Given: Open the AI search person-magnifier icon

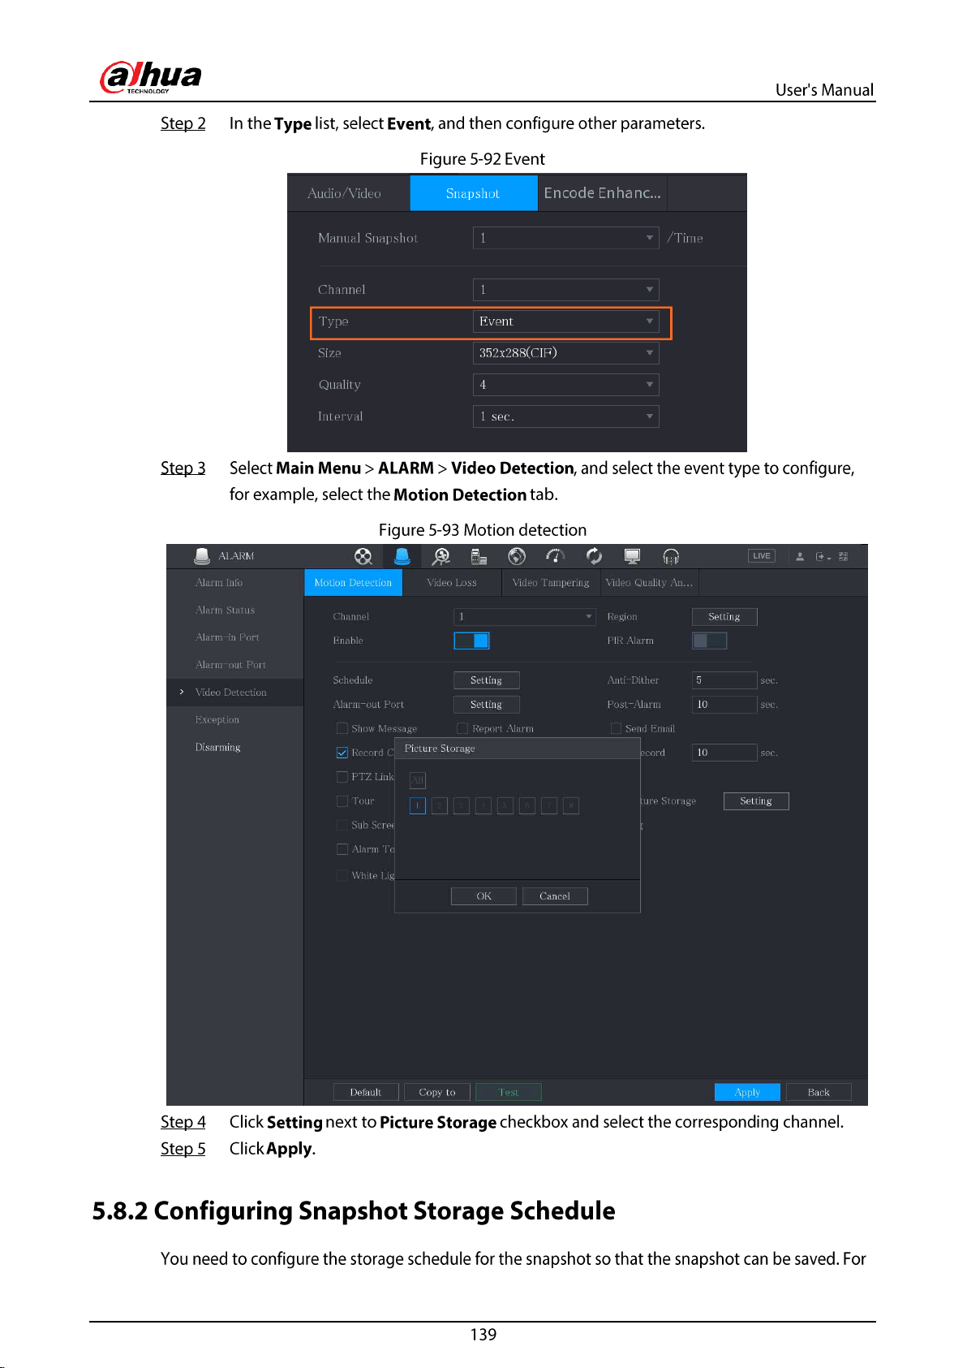Looking at the screenshot, I should [x=441, y=556].
